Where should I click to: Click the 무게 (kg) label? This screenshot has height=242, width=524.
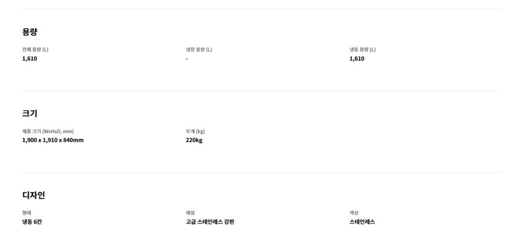pos(195,131)
